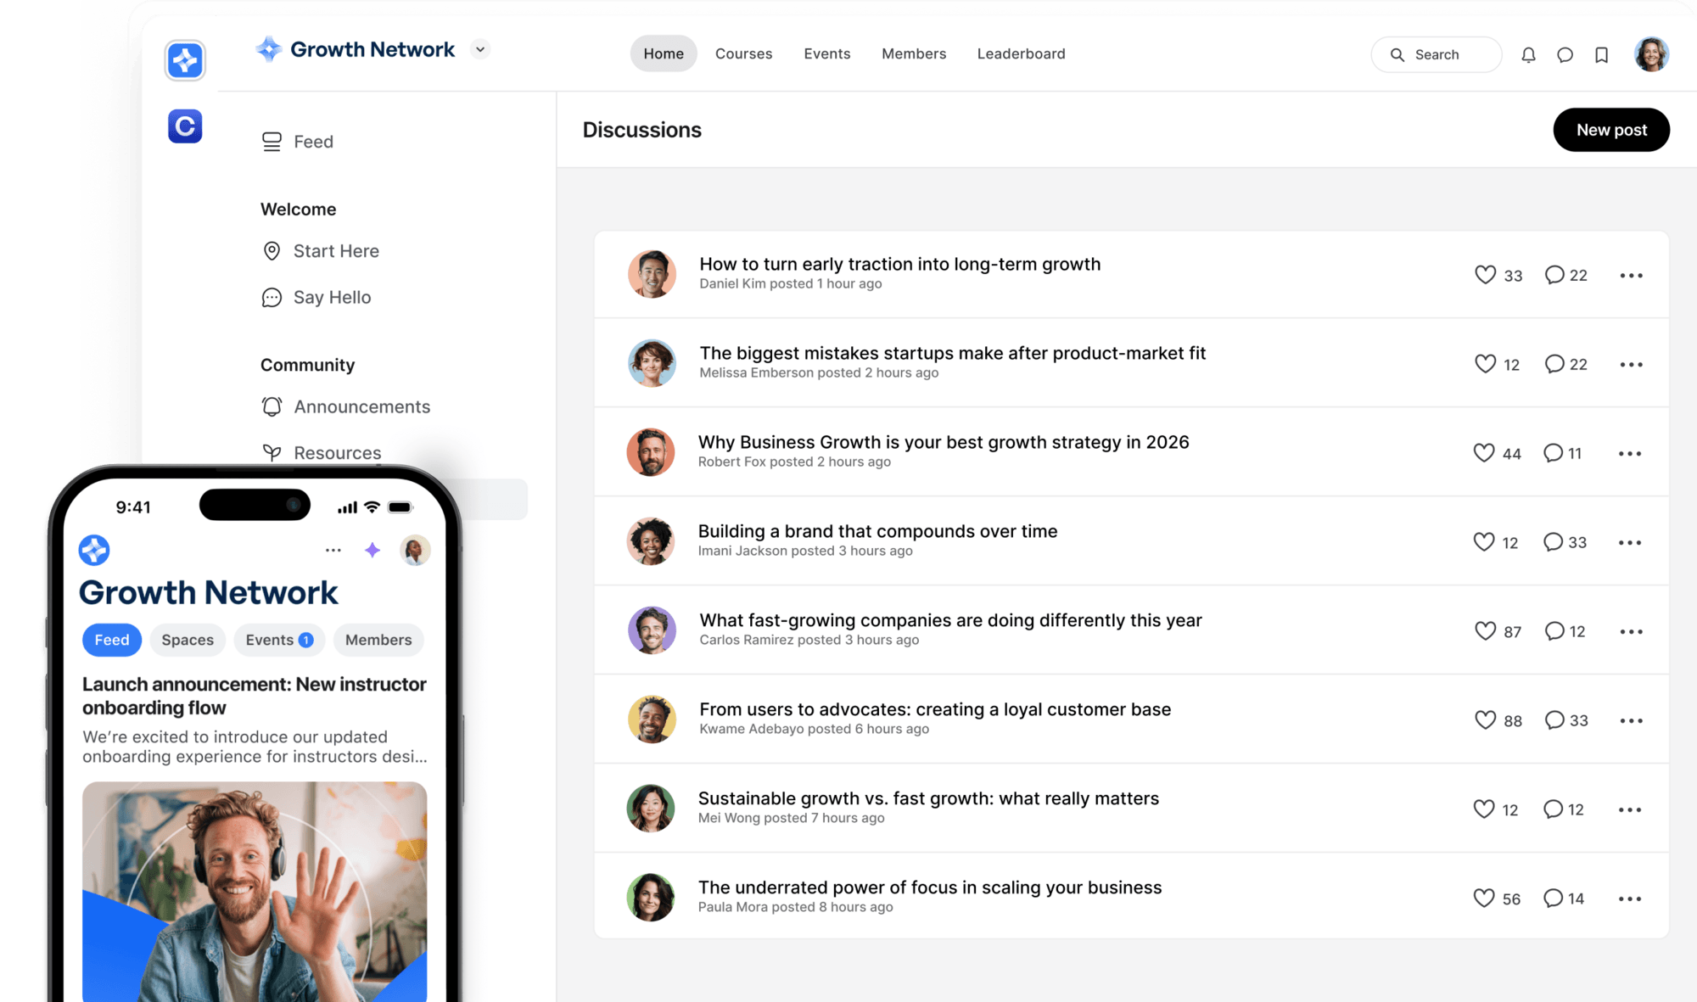Viewport: 1697px width, 1002px height.
Task: Open messages chat bubble in header
Action: (1565, 55)
